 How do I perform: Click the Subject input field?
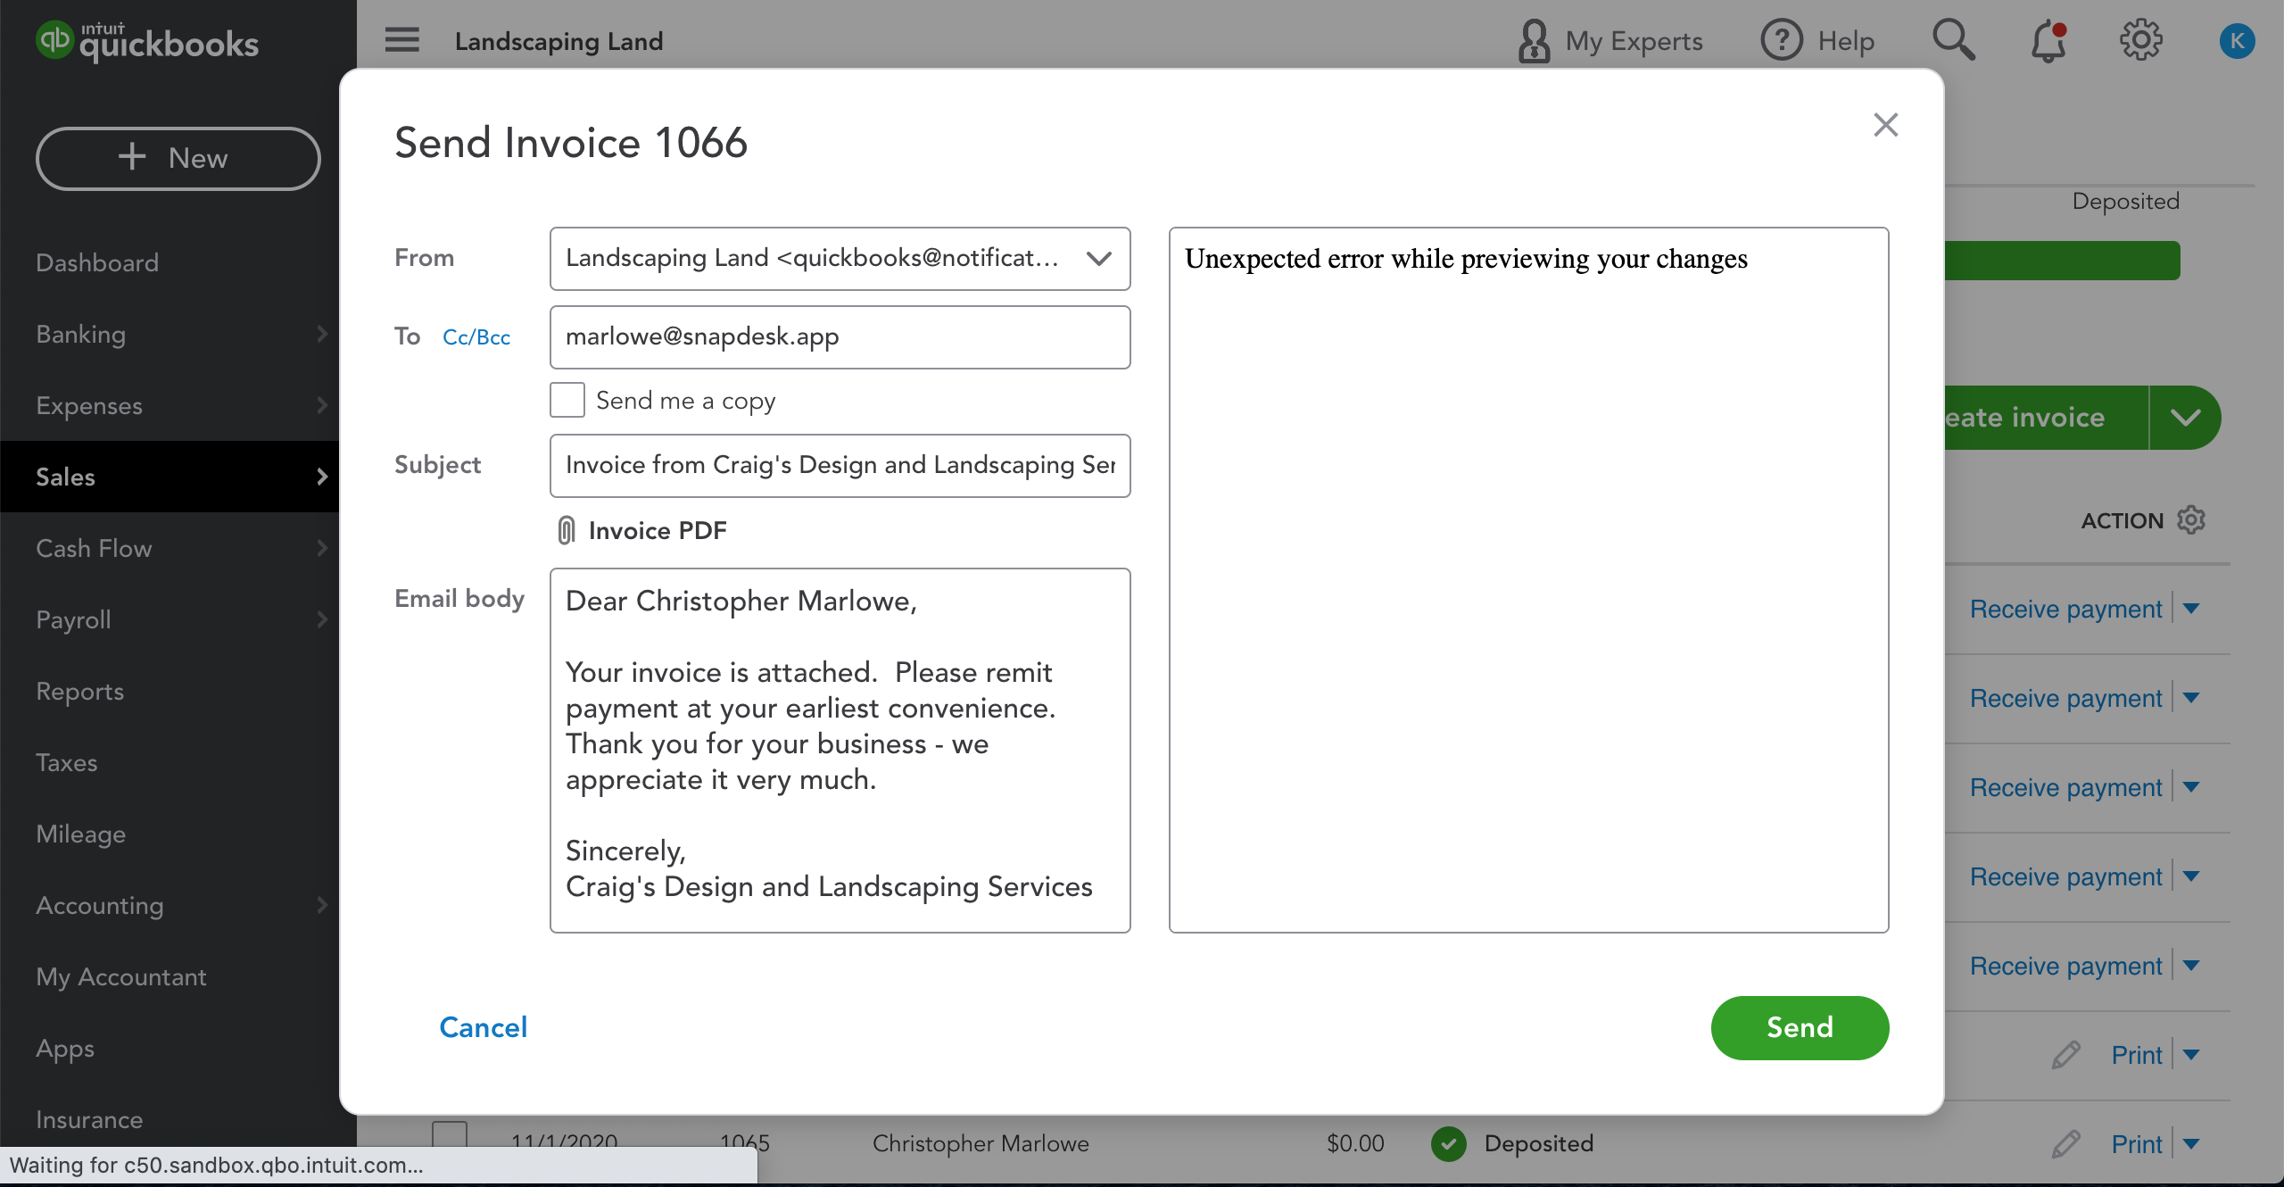pyautogui.click(x=840, y=465)
